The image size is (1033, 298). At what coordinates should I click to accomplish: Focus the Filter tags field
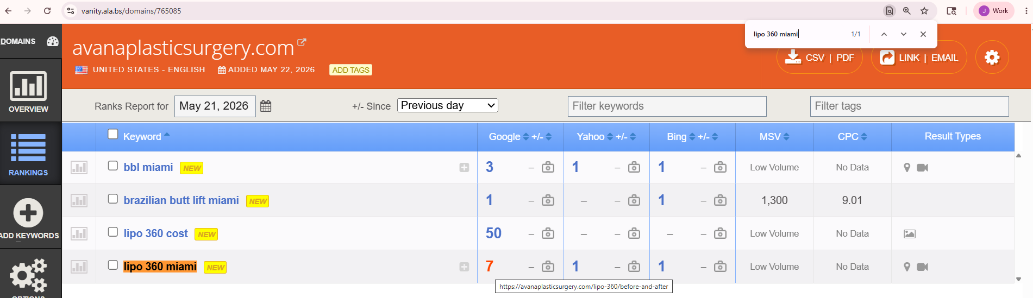tap(909, 106)
